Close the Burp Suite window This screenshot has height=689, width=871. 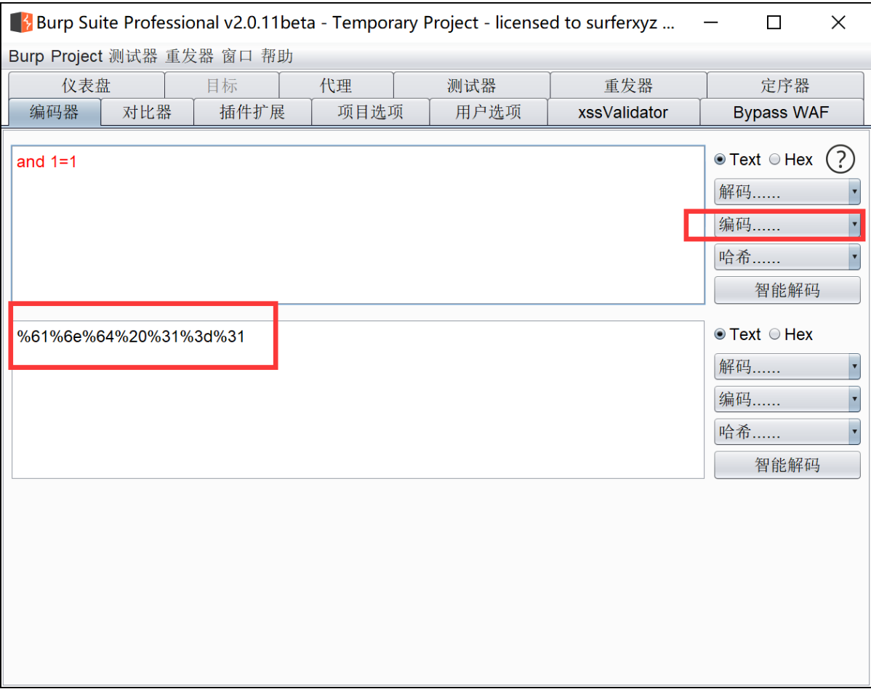coord(838,23)
